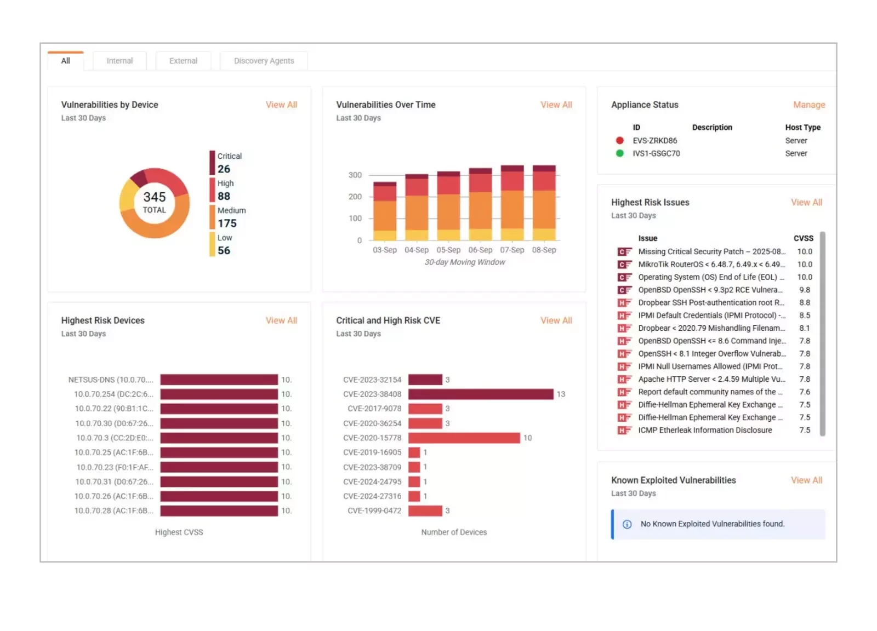Click the critical severity icon for Missing Critical Security Patch
This screenshot has width=877, height=631.
(624, 252)
